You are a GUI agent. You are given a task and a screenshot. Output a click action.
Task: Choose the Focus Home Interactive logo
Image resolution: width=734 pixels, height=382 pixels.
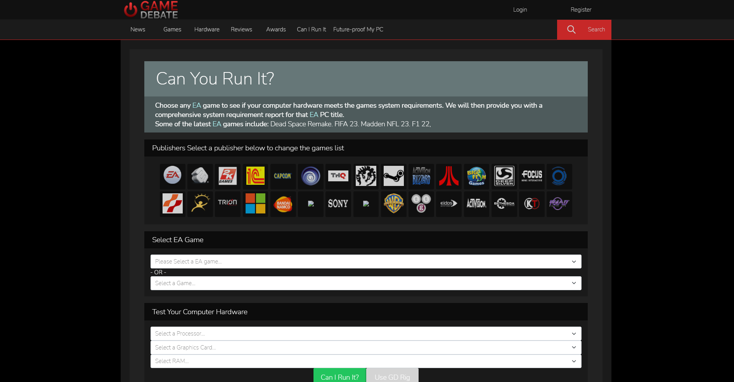tap(532, 176)
